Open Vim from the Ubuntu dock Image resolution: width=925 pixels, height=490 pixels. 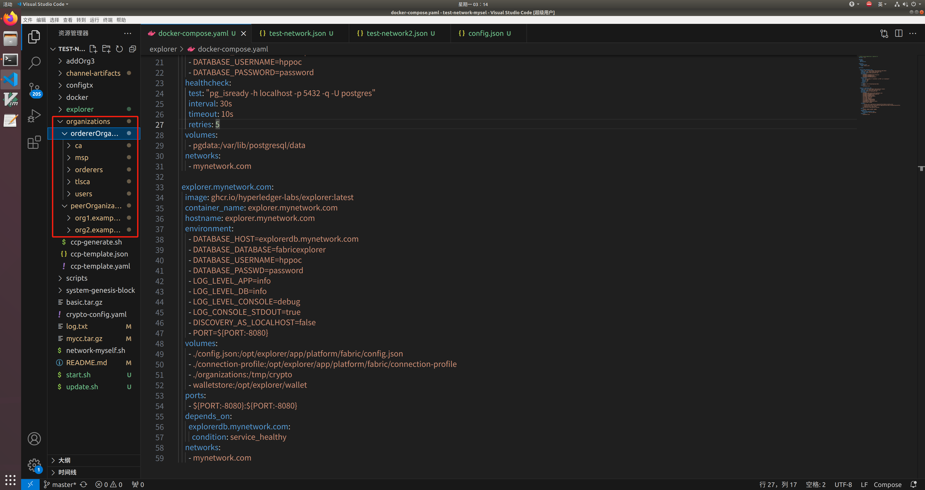click(10, 100)
